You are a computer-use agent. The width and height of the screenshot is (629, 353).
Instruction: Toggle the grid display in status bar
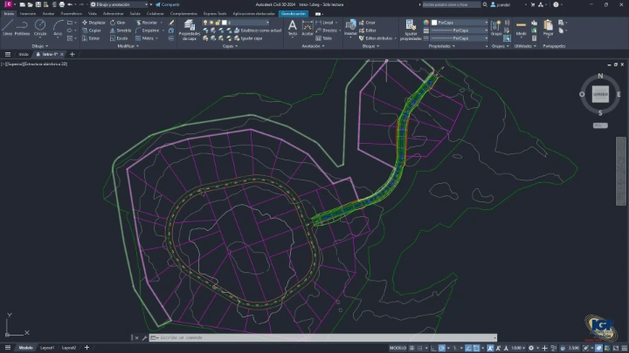click(412, 348)
